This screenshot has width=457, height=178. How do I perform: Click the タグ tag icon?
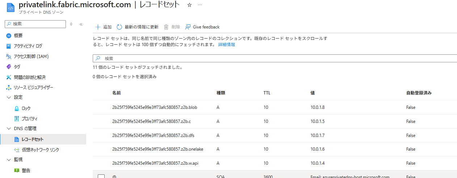tap(9, 67)
